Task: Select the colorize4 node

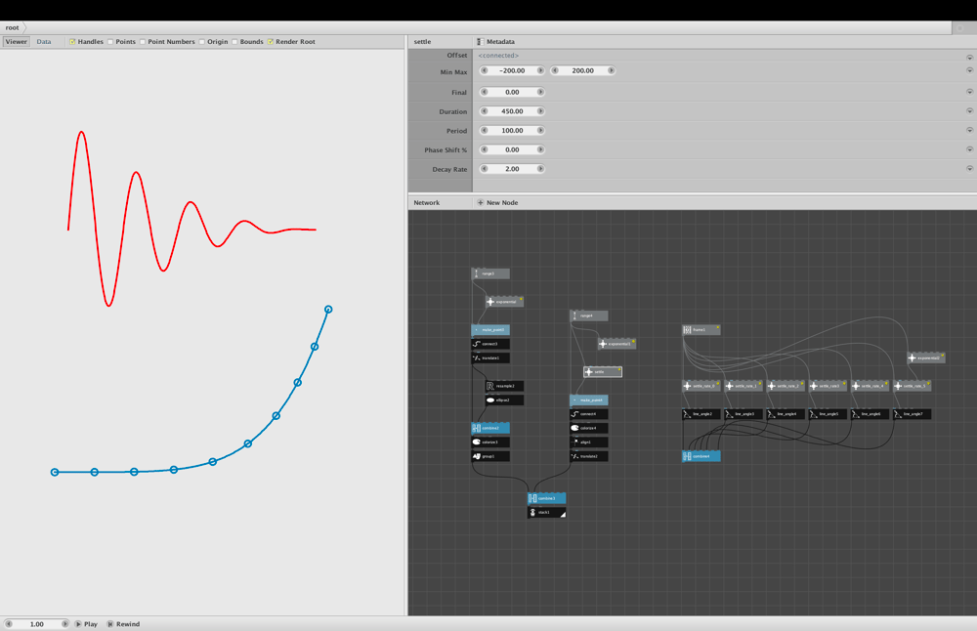Action: 589,428
